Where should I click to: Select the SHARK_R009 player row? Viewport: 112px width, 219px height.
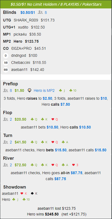29,20
